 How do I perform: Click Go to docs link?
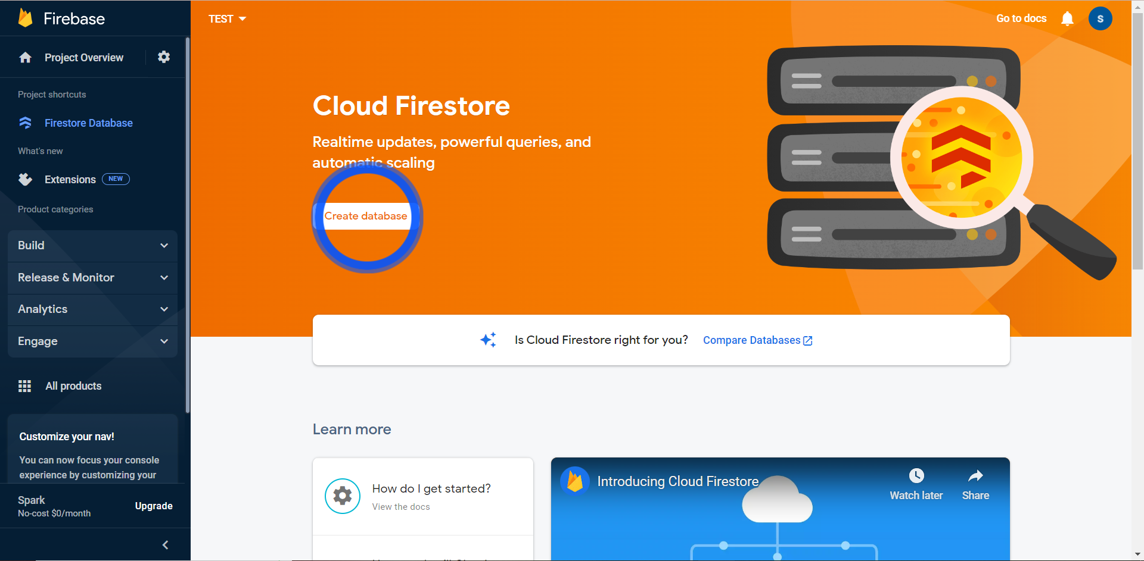click(1021, 18)
